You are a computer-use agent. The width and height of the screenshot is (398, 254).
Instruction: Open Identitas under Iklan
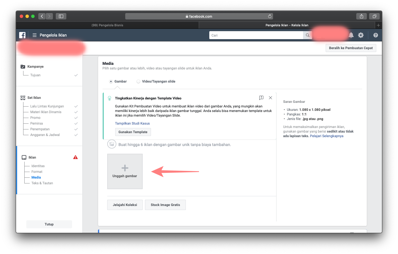point(38,166)
